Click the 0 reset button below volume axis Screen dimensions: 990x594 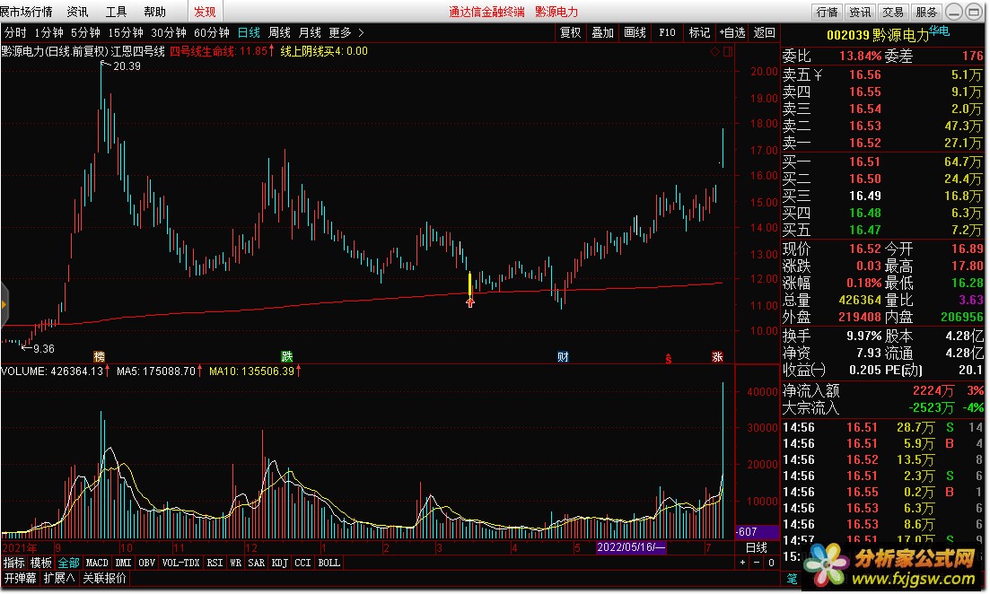(771, 563)
